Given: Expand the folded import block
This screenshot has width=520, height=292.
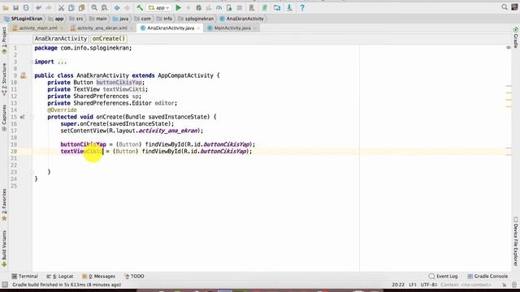Looking at the screenshot, I should (32, 62).
